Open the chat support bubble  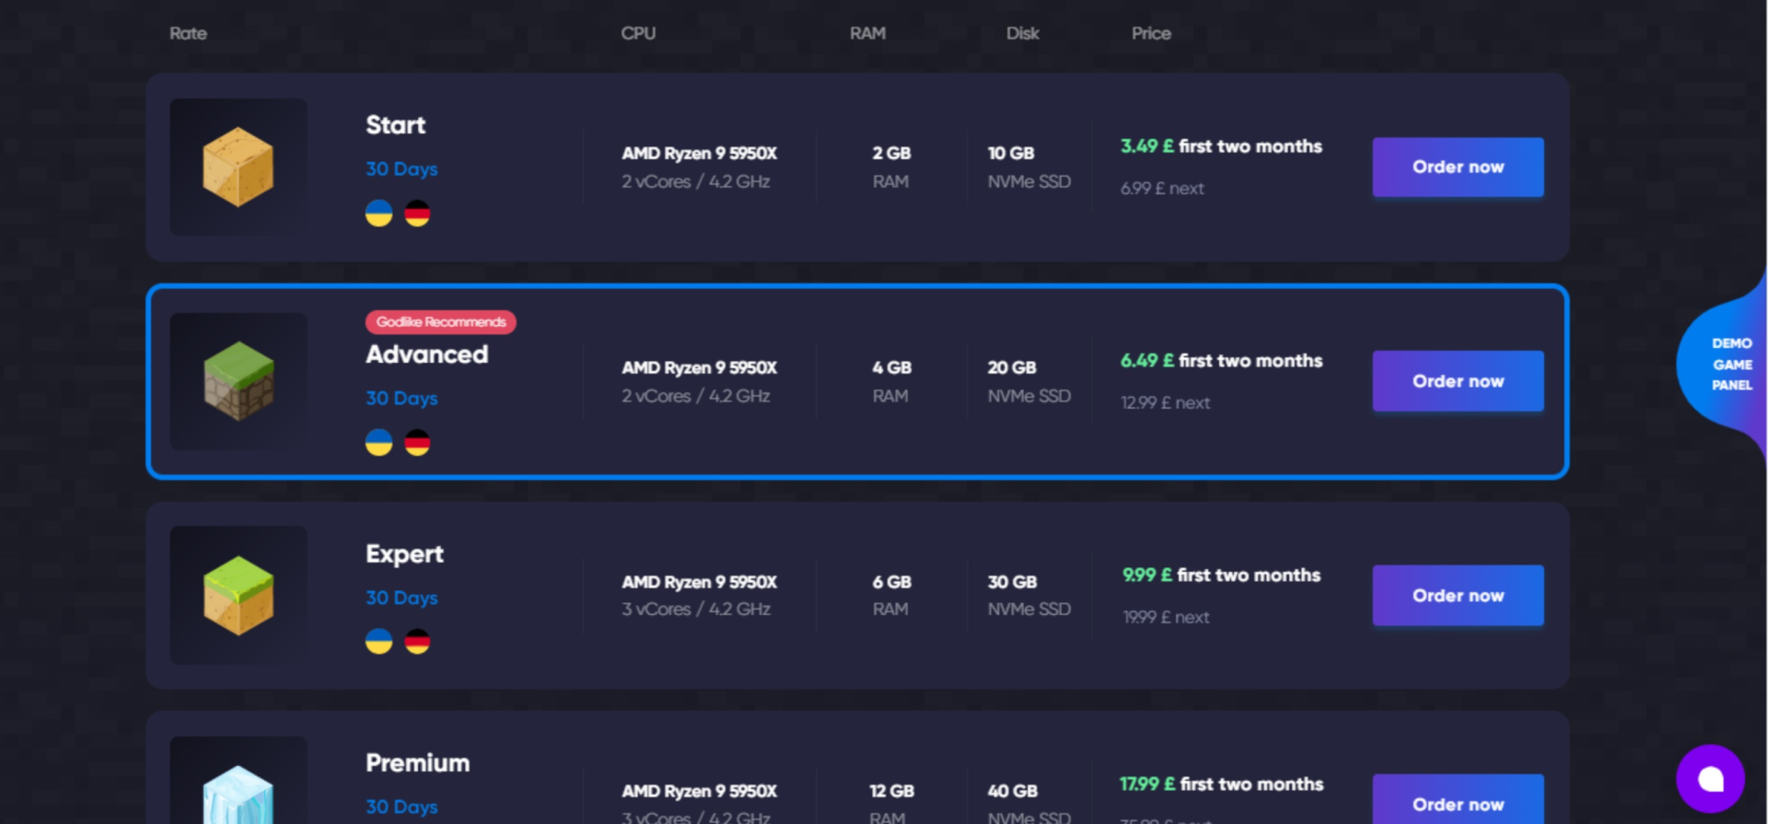tap(1710, 779)
